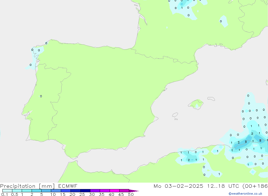The width and height of the screenshot is (268, 196).
Task: Click the 0.5–1 mm legend color box
Action: (x=17, y=191)
